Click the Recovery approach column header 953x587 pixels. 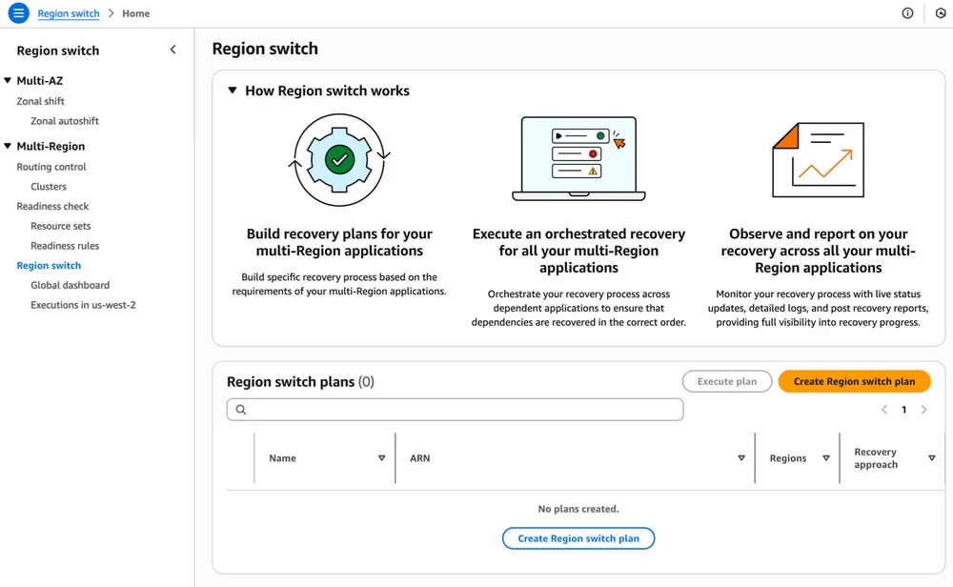[876, 458]
